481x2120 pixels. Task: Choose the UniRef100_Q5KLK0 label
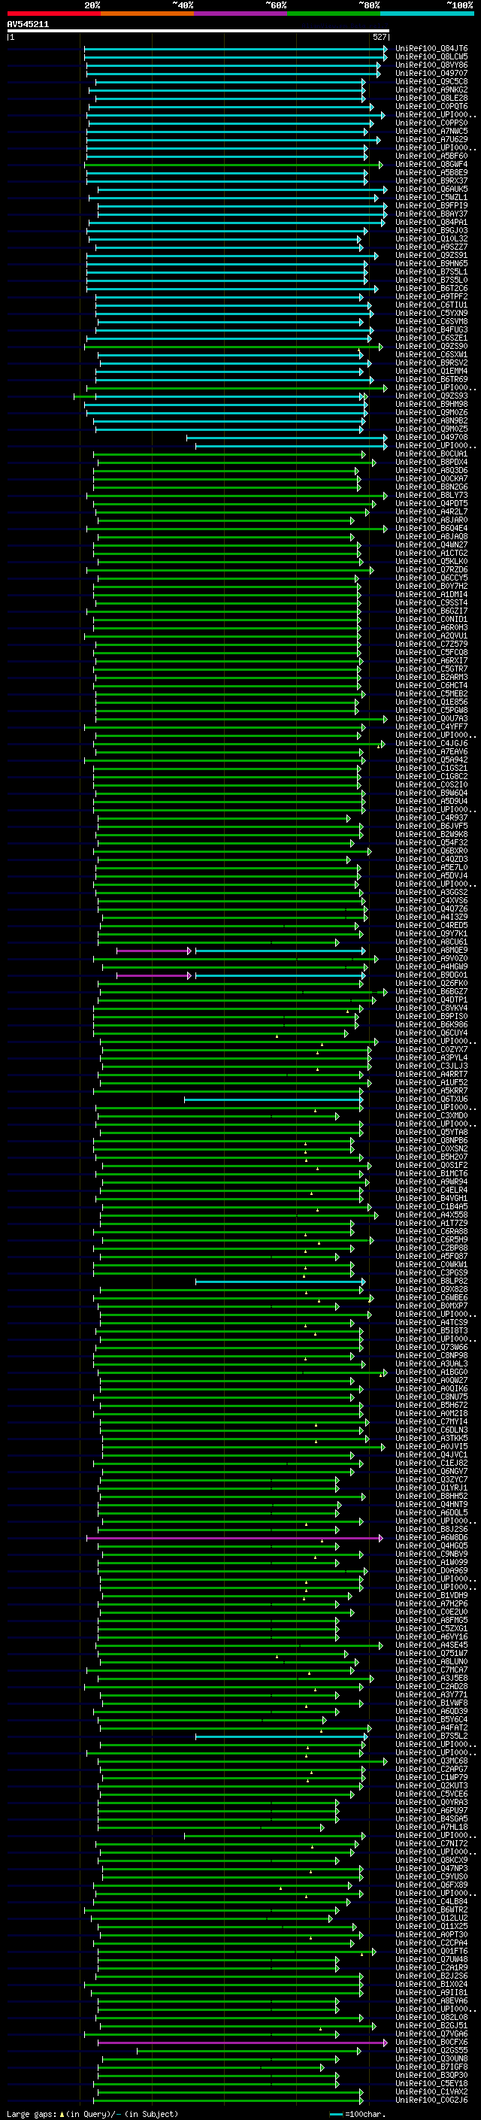(x=431, y=561)
